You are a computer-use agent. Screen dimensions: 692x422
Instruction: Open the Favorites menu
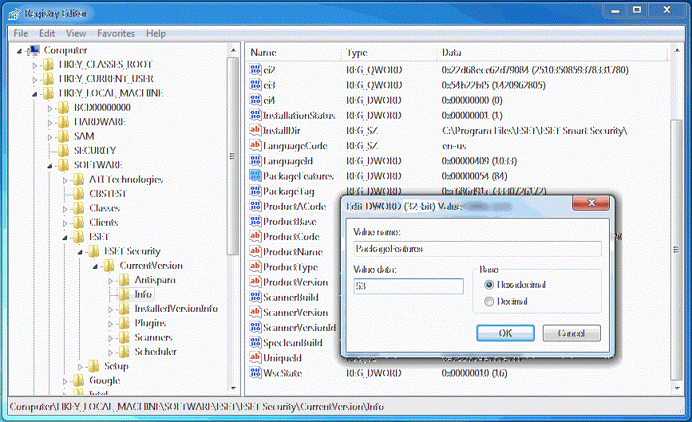(x=116, y=34)
